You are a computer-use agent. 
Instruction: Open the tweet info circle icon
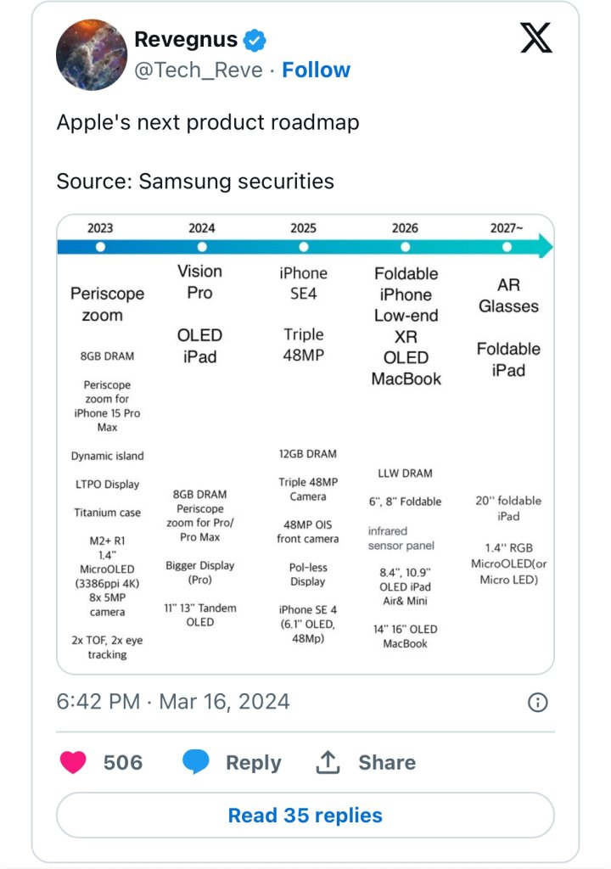tap(538, 702)
